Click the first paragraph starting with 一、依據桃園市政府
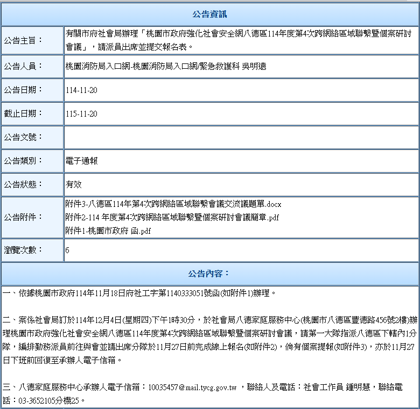 coord(140,293)
